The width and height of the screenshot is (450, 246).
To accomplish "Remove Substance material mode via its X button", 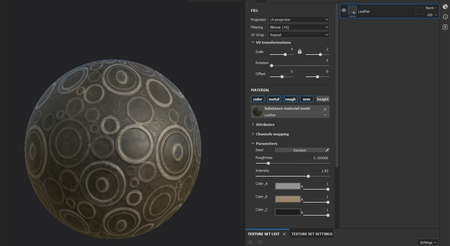I will tap(325, 109).
